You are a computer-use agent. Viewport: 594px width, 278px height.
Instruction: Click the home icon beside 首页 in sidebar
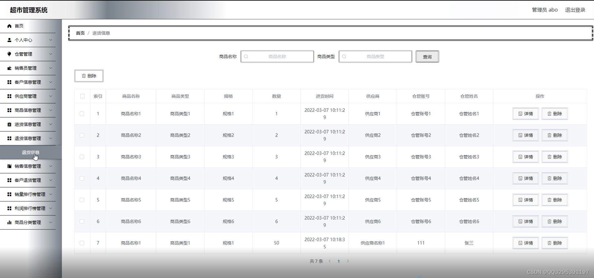[x=9, y=26]
